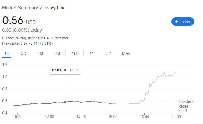Follow Invivyd Inc stock

(x=183, y=21)
